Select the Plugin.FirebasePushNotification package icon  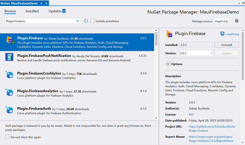click(9, 57)
